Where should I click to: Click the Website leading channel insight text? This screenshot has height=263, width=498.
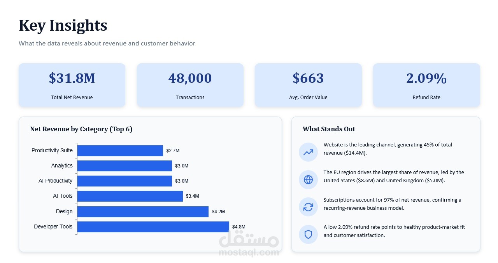pyautogui.click(x=388, y=149)
